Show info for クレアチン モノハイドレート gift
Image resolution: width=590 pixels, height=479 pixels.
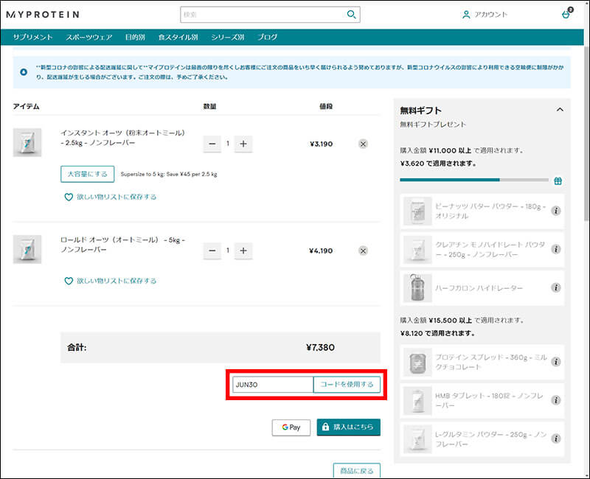point(556,249)
